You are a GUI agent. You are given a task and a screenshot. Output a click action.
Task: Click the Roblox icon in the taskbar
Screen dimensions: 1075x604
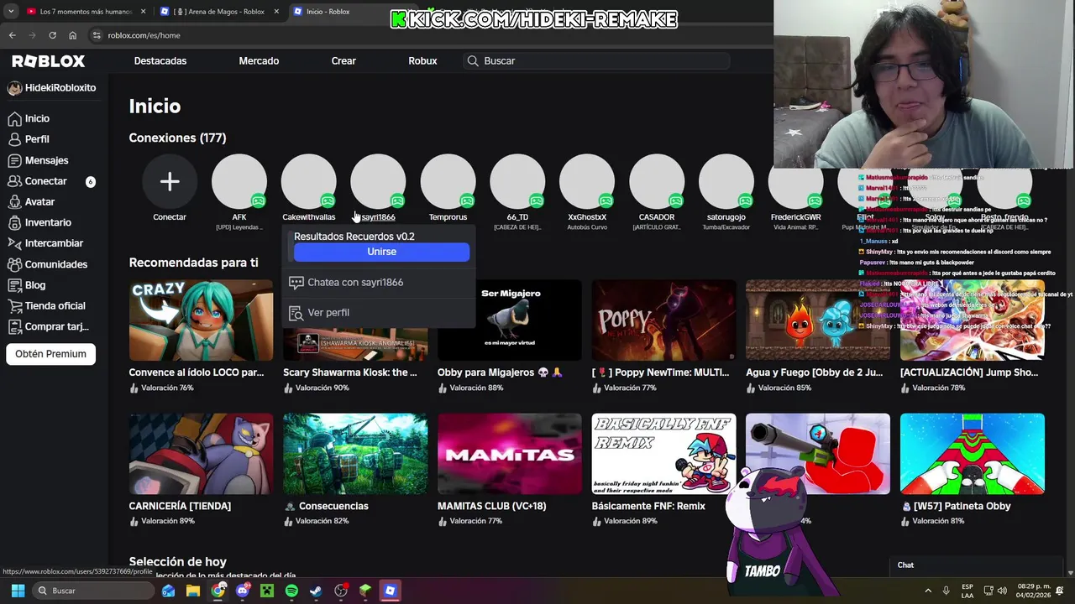(x=390, y=591)
